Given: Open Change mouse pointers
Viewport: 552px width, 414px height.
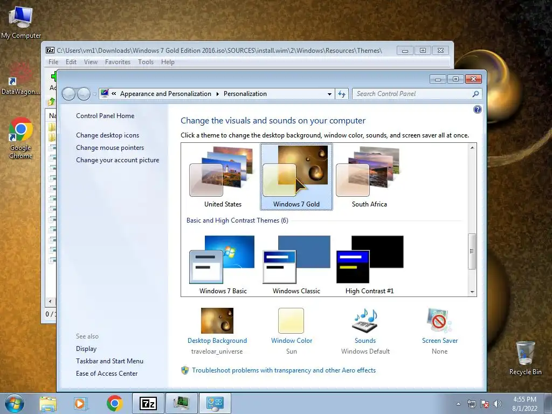Looking at the screenshot, I should click(x=110, y=148).
